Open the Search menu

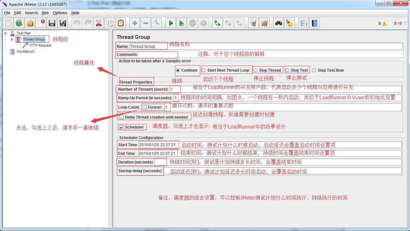tap(31, 13)
